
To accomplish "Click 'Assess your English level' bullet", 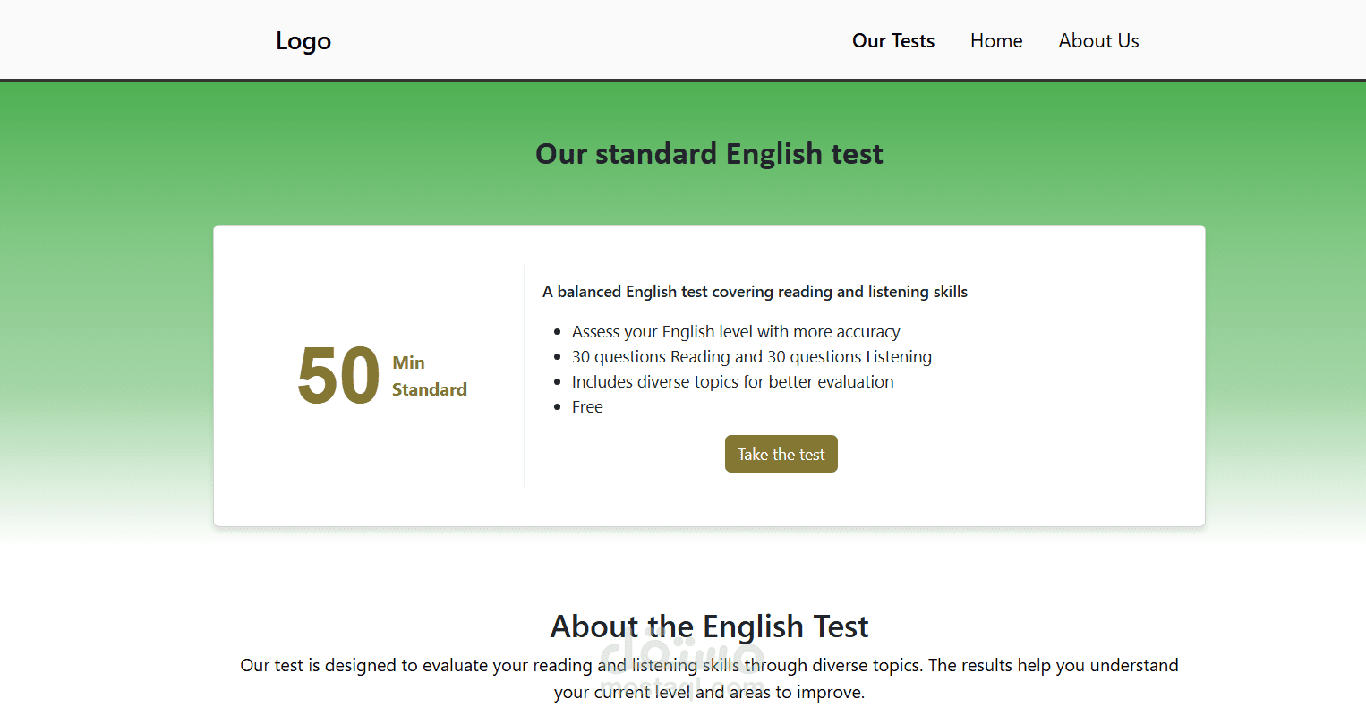I will coord(736,332).
